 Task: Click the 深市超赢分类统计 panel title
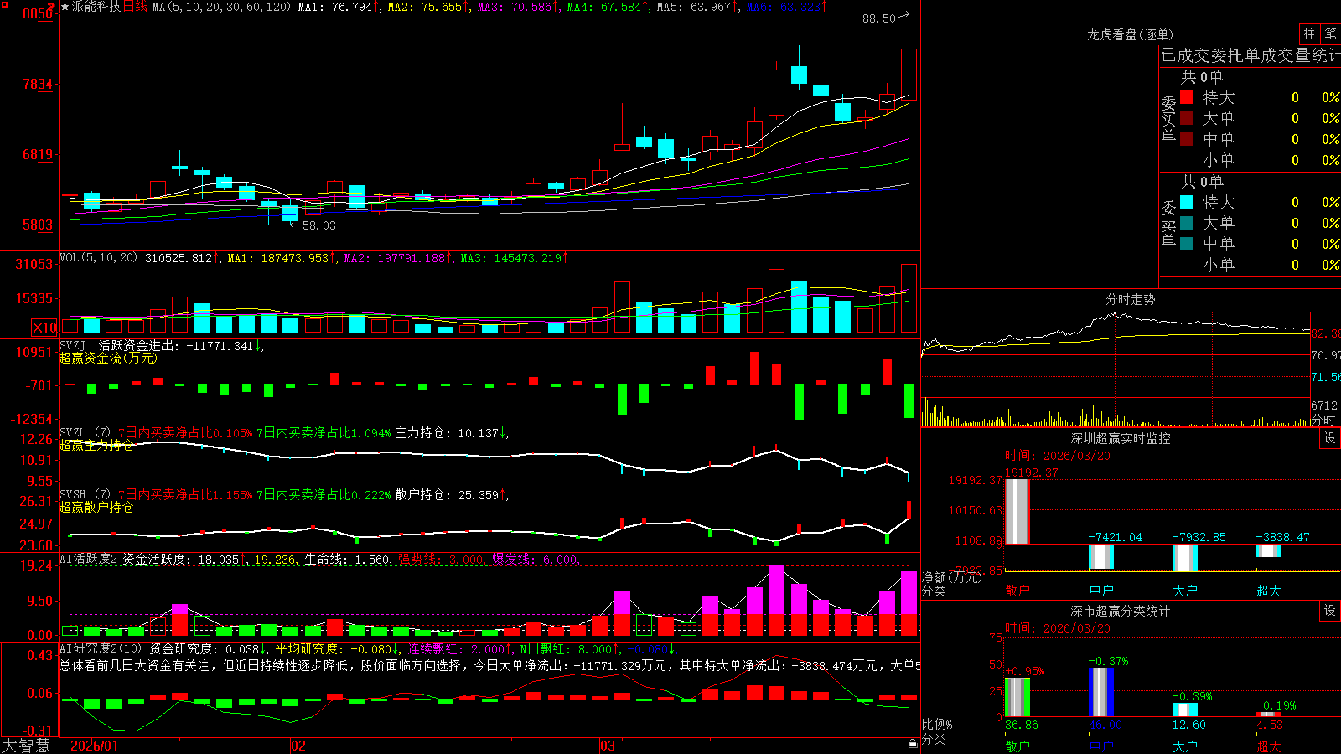click(x=1121, y=611)
